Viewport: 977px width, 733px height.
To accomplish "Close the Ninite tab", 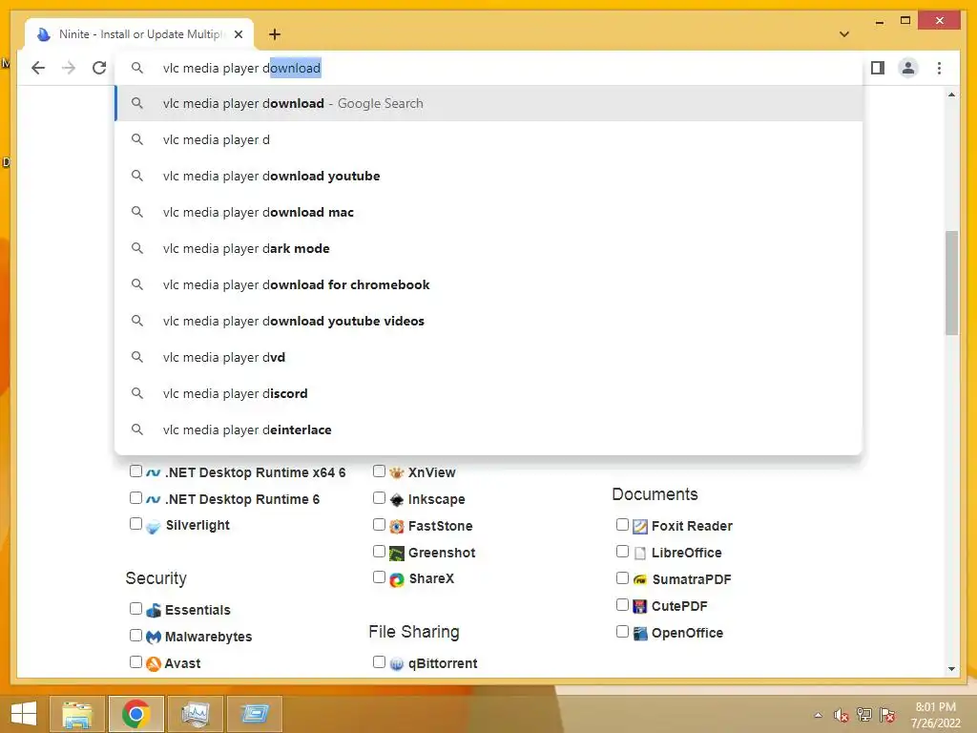I will [x=239, y=34].
